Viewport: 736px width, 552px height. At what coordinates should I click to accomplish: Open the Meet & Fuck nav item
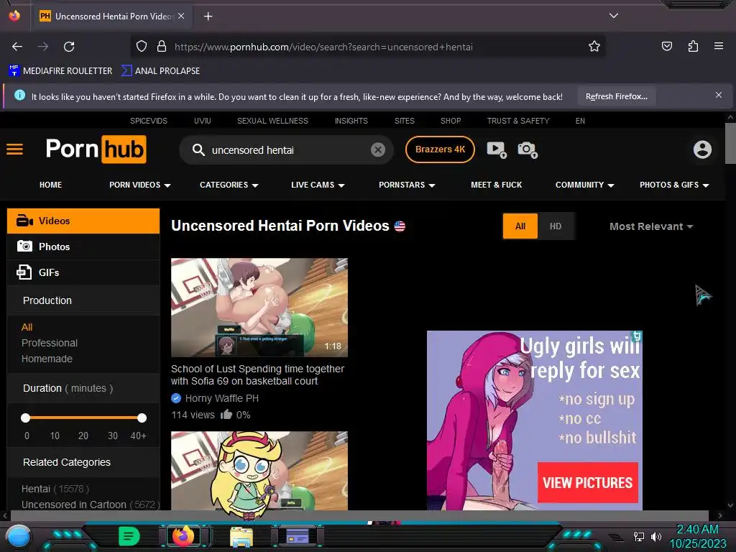pos(496,185)
